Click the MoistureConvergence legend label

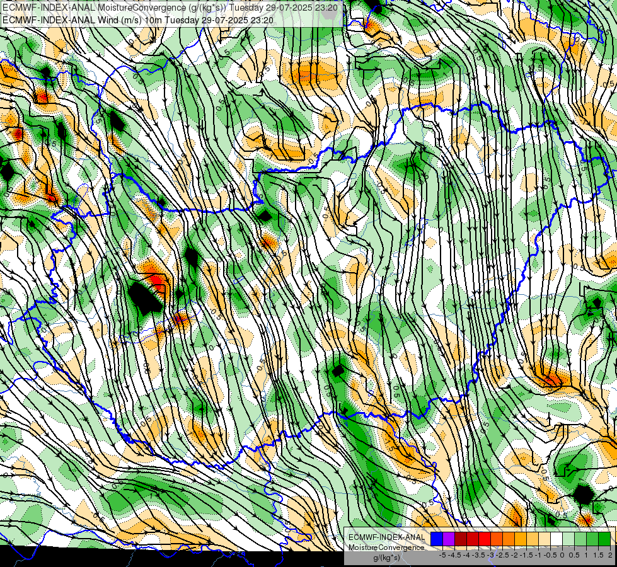click(x=386, y=547)
